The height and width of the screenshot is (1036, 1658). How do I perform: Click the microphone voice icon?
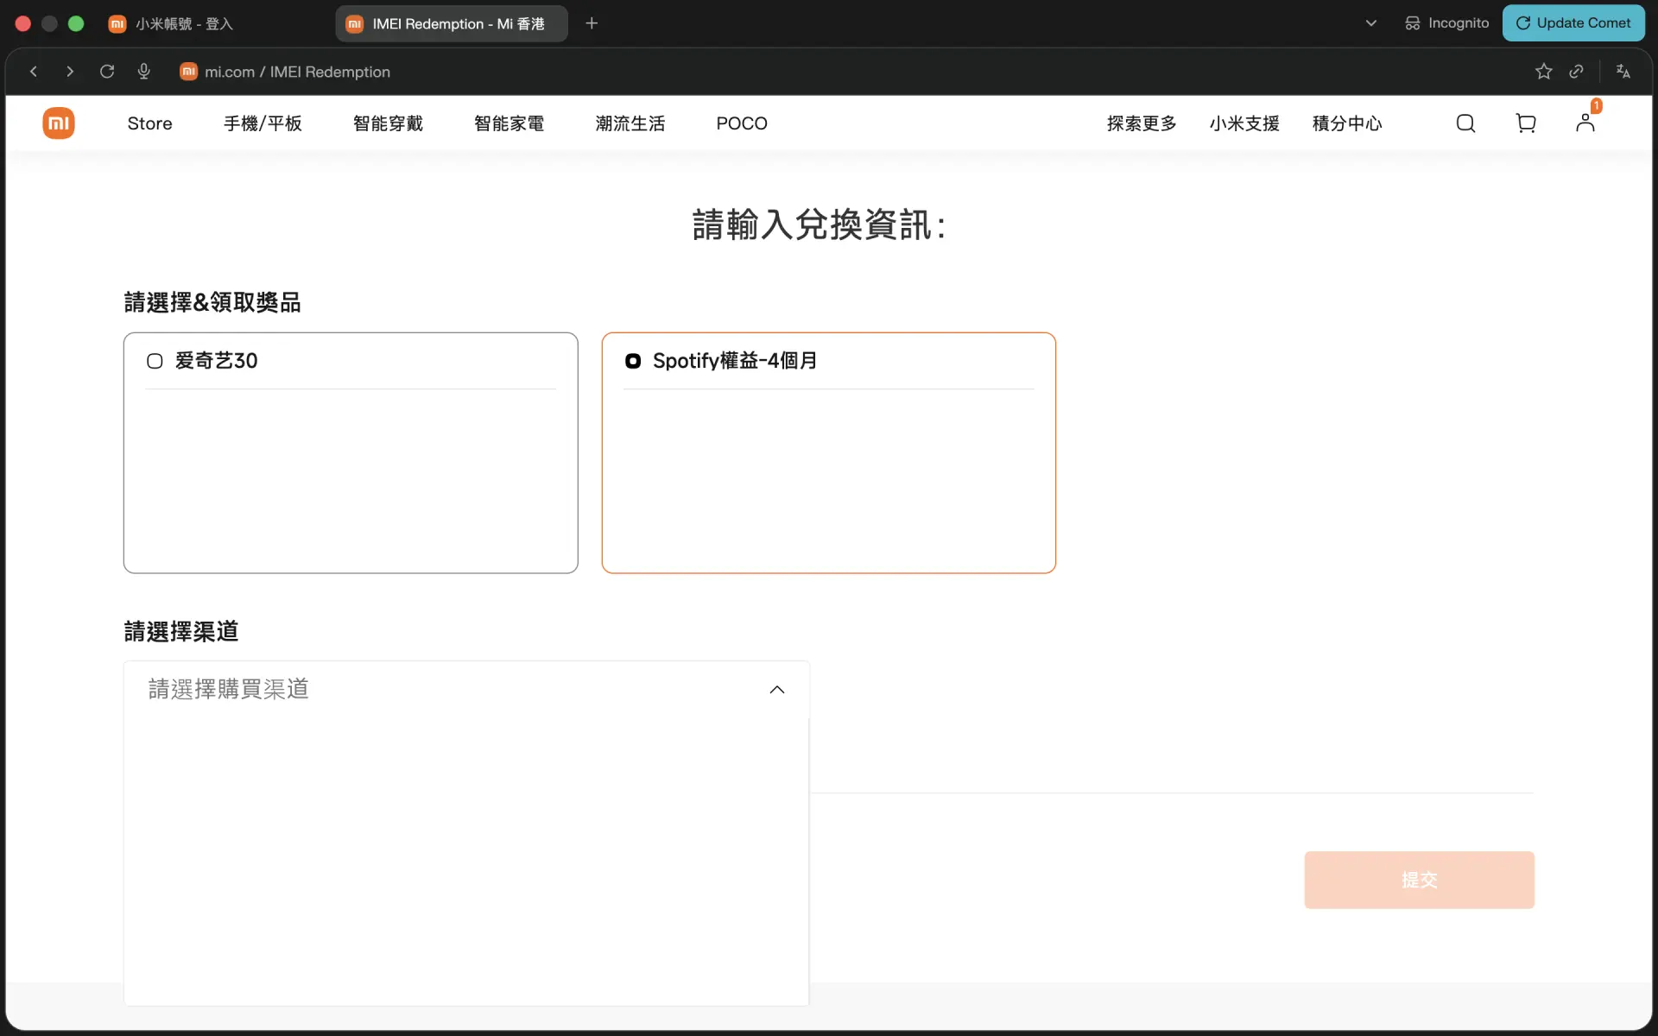[144, 72]
